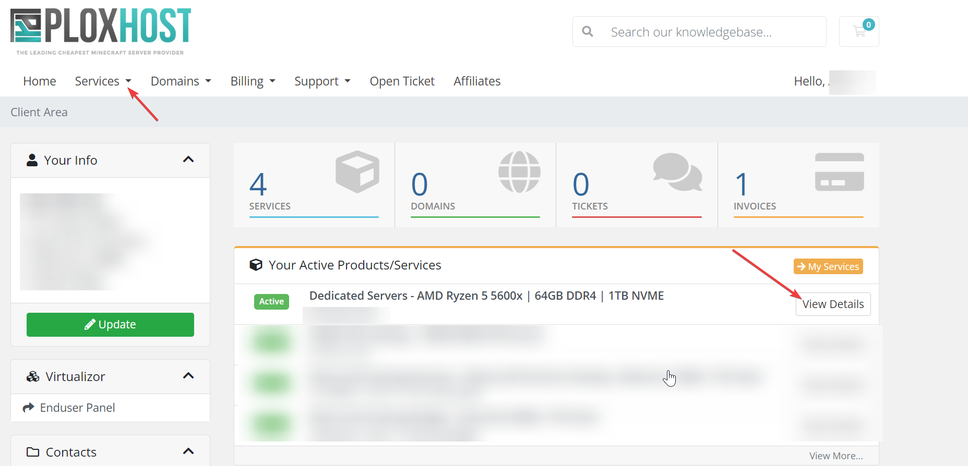Collapse the Your Info panel
This screenshot has width=968, height=466.
pyautogui.click(x=188, y=160)
